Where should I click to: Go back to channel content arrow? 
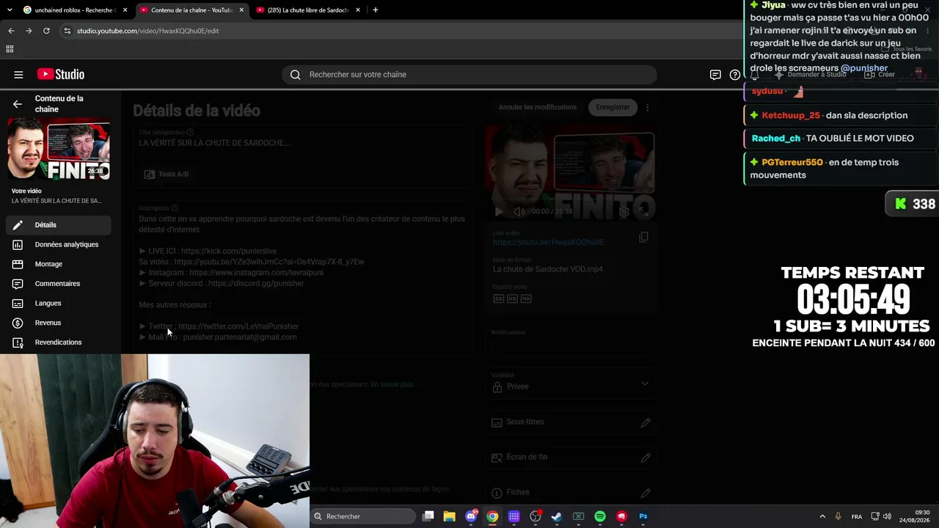[18, 104]
